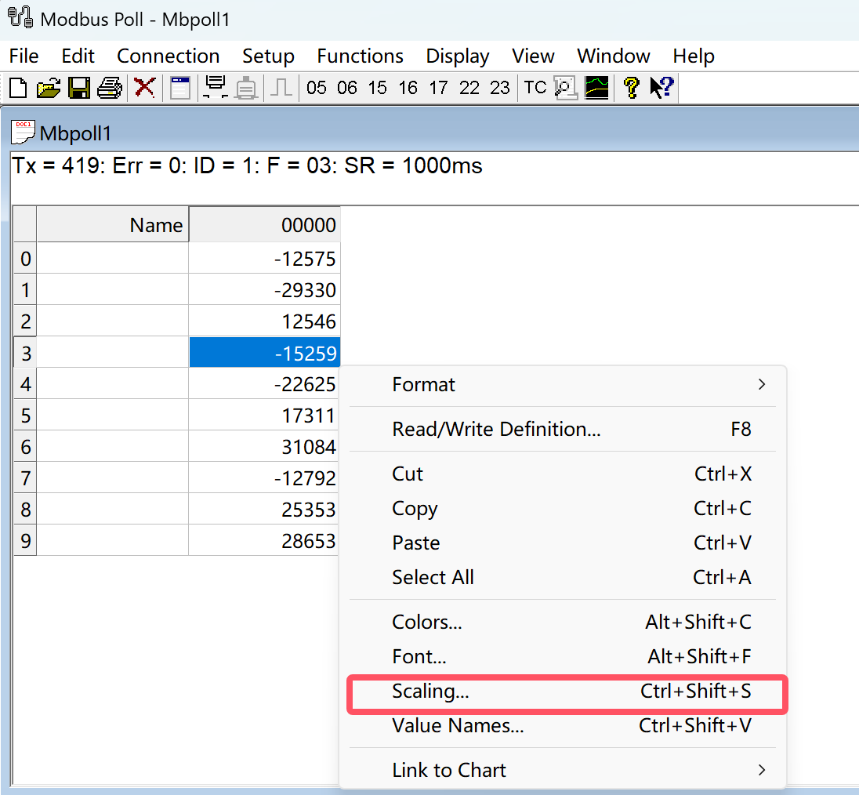Click the Mbpoll1 document icon
Viewport: 859px width, 795px height.
point(23,132)
